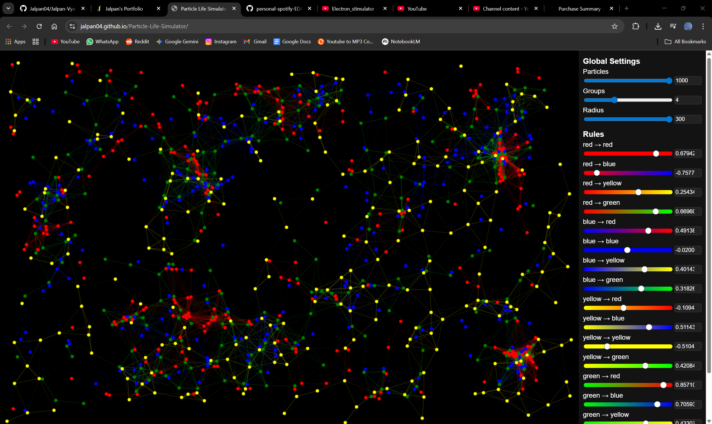This screenshot has height=424, width=712.
Task: Open the Youtube to MP3 bookmark
Action: [345, 42]
